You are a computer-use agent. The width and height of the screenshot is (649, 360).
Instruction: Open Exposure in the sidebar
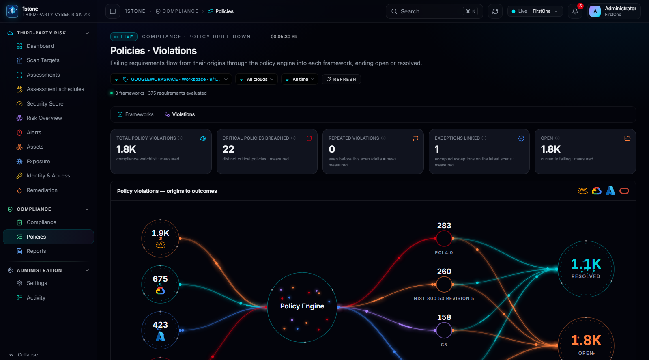pyautogui.click(x=49, y=162)
